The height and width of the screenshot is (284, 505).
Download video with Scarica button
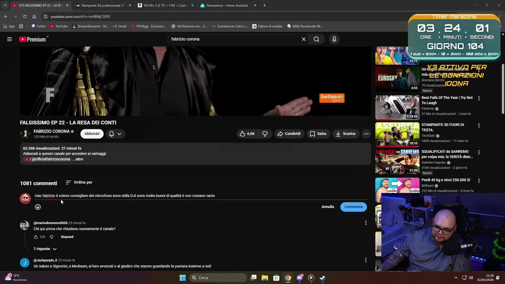[346, 134]
